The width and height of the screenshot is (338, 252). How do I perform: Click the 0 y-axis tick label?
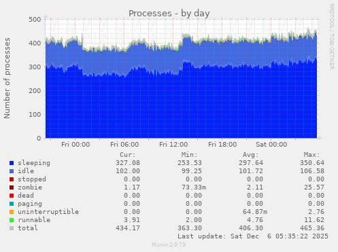(39, 139)
